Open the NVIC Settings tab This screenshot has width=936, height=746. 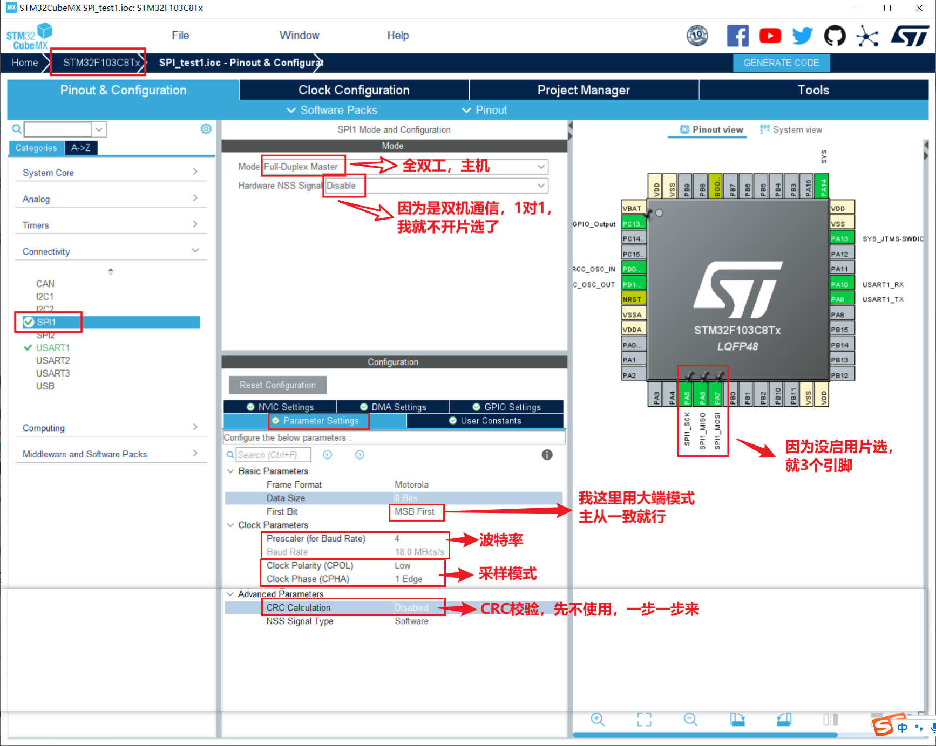pos(280,407)
